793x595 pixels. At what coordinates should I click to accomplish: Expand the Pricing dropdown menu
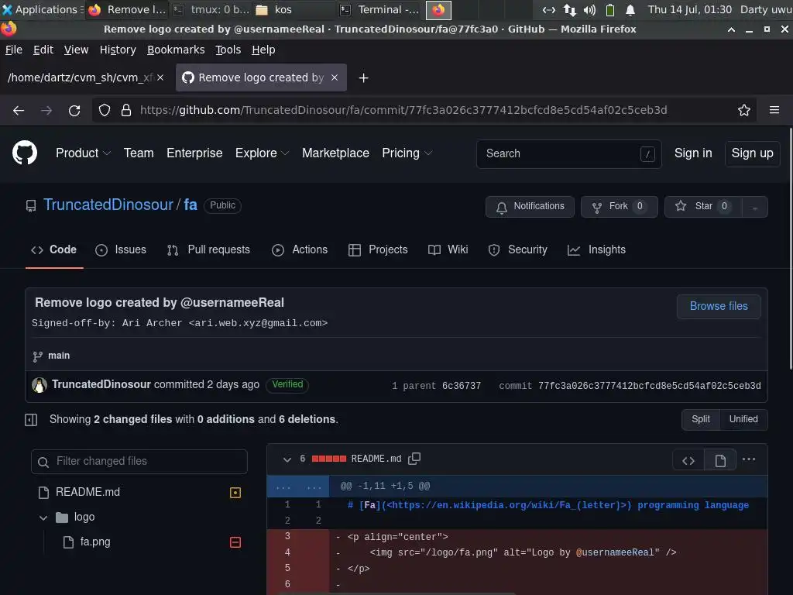[x=407, y=153]
